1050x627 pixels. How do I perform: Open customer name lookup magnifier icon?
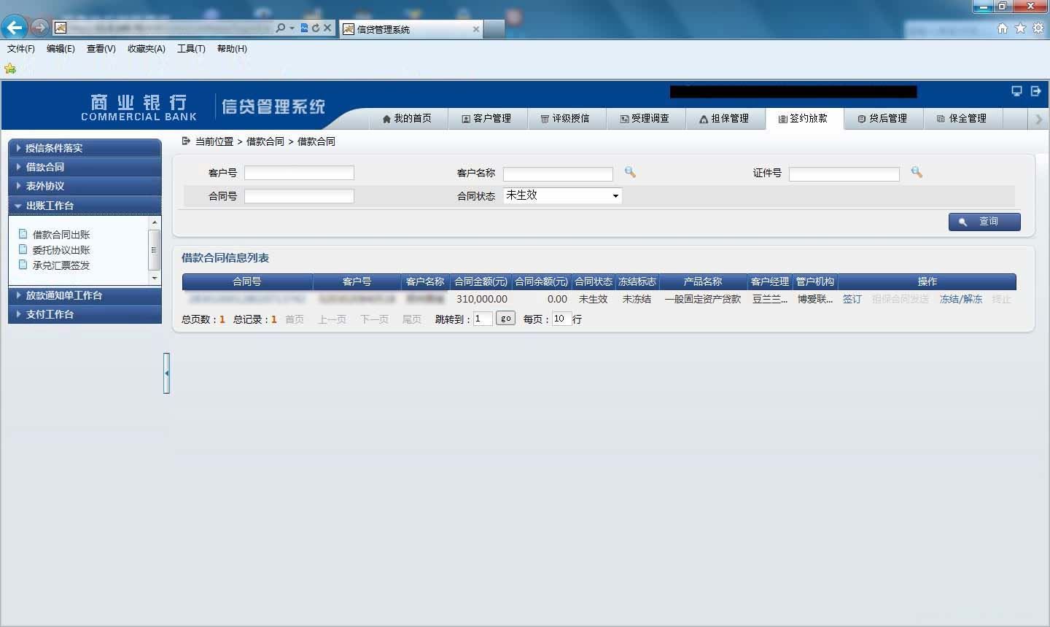click(x=630, y=172)
